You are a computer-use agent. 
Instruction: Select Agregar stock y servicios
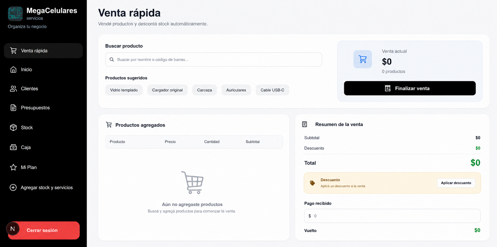43,187
